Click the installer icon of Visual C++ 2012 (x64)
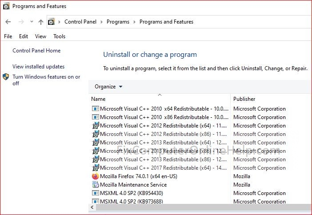The image size is (312, 215). (96, 126)
